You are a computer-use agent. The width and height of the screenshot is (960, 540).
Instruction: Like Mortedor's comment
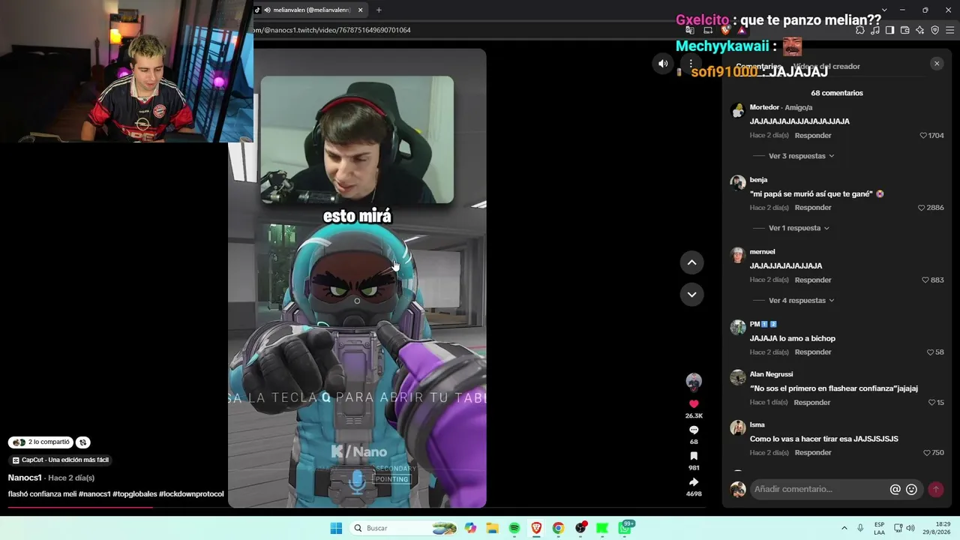click(923, 136)
